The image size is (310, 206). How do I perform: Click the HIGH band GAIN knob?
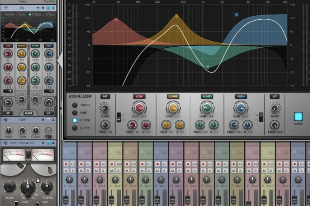(241, 108)
